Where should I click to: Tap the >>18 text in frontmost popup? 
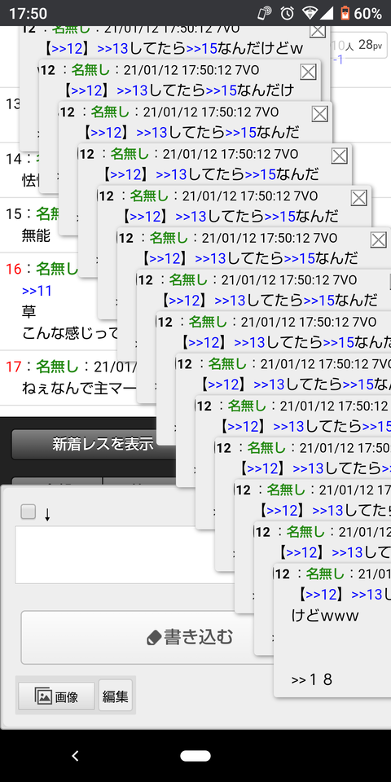click(x=312, y=679)
